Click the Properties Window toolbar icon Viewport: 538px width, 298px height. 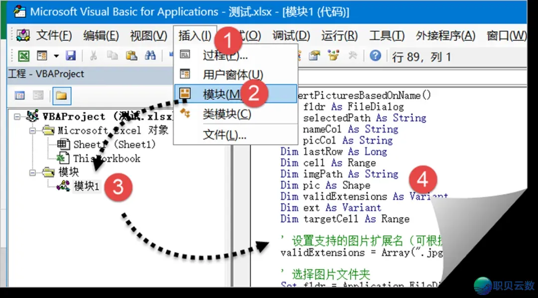coord(314,56)
